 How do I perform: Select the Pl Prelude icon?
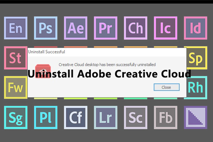46,118
